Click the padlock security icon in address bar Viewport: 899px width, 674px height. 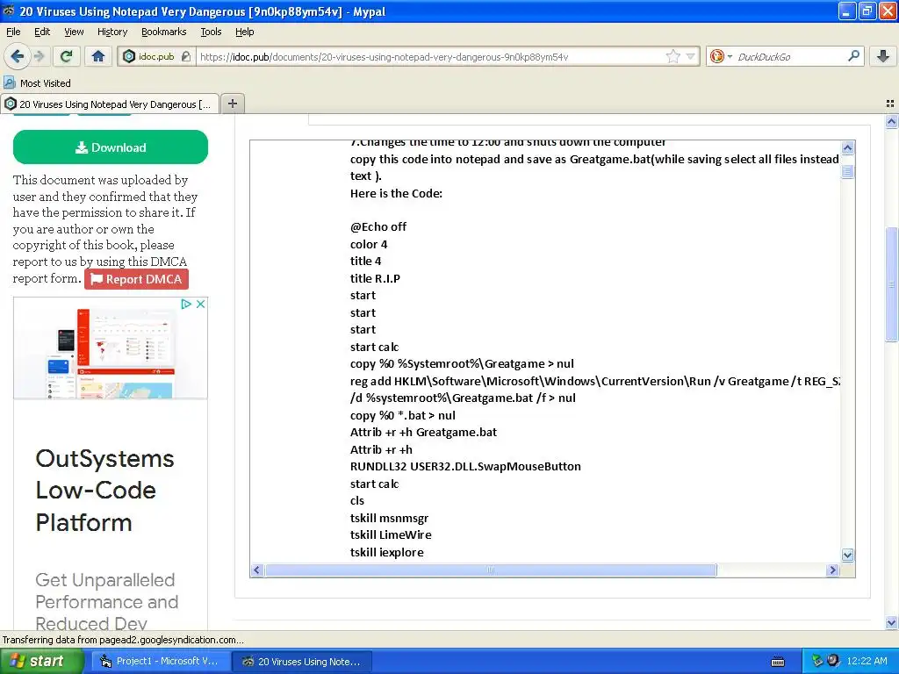[185, 56]
